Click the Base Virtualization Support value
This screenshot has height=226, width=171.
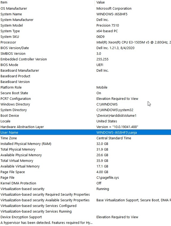[134, 200]
